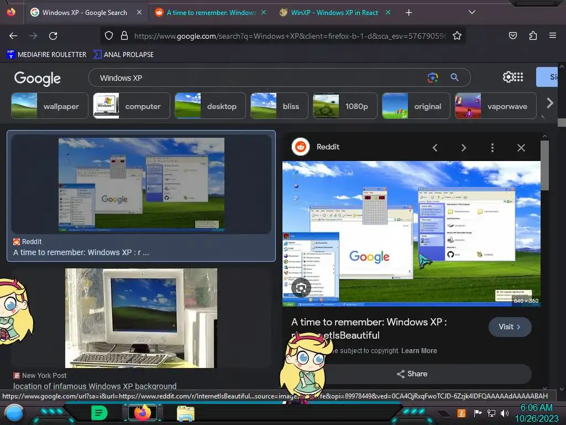Screen dimensions: 566x425
Task: Go to previous image in preview
Action: pyautogui.click(x=434, y=147)
